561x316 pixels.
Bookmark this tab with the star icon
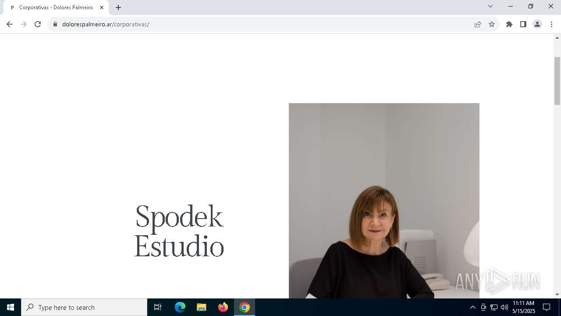click(492, 24)
